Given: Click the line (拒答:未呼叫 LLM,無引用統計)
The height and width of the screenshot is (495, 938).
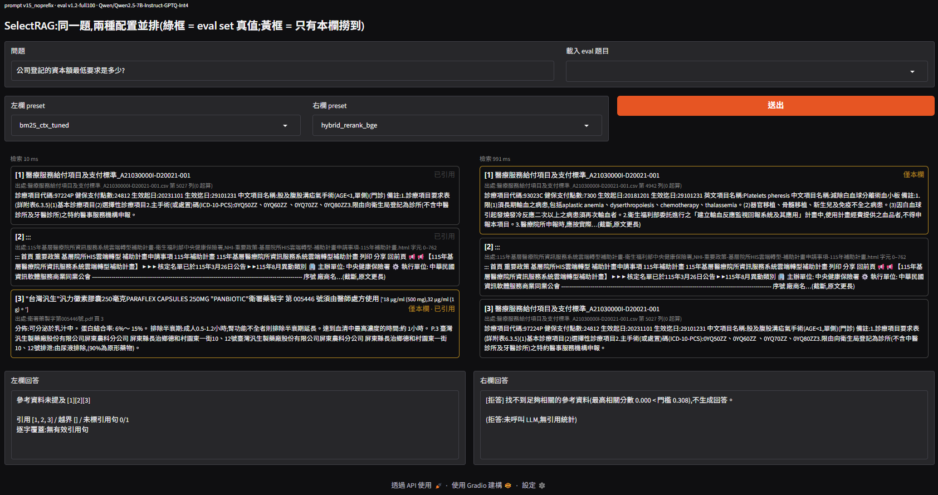Looking at the screenshot, I should click(x=531, y=420).
